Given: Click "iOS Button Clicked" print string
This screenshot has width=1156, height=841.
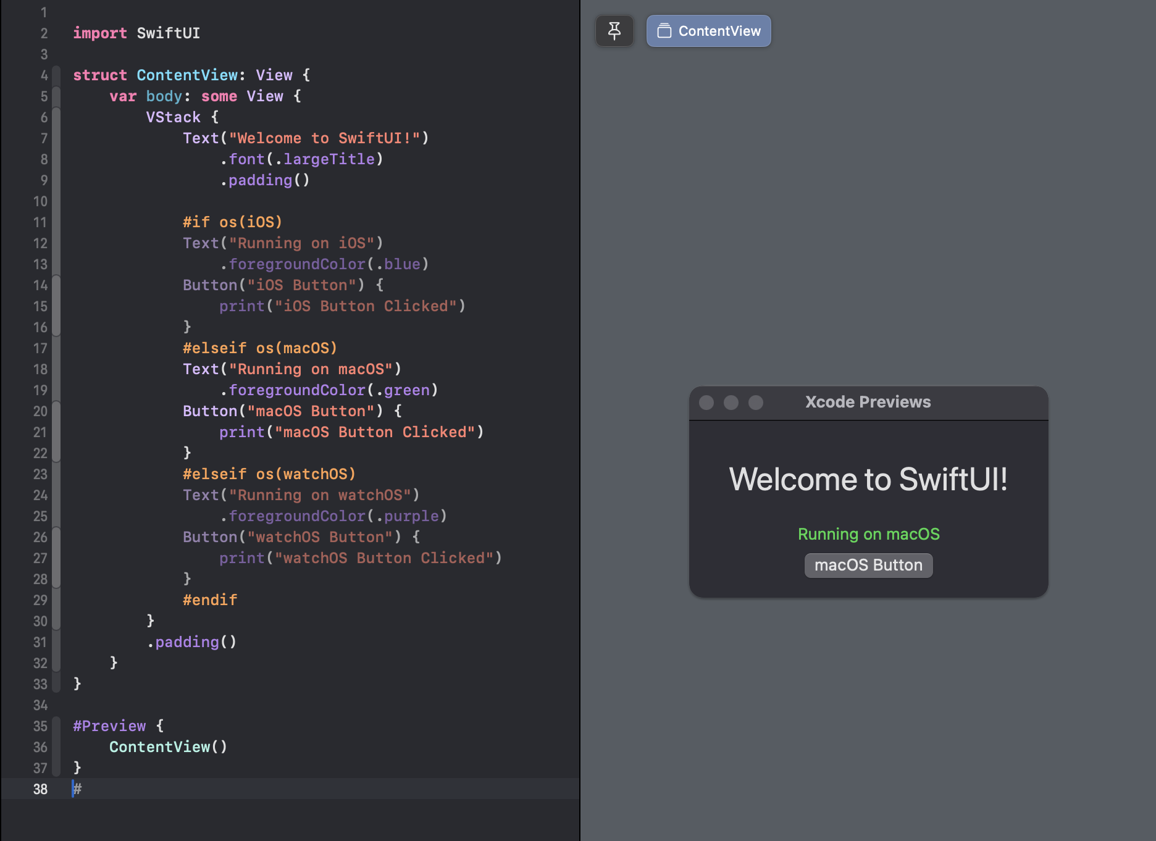Looking at the screenshot, I should coord(366,306).
